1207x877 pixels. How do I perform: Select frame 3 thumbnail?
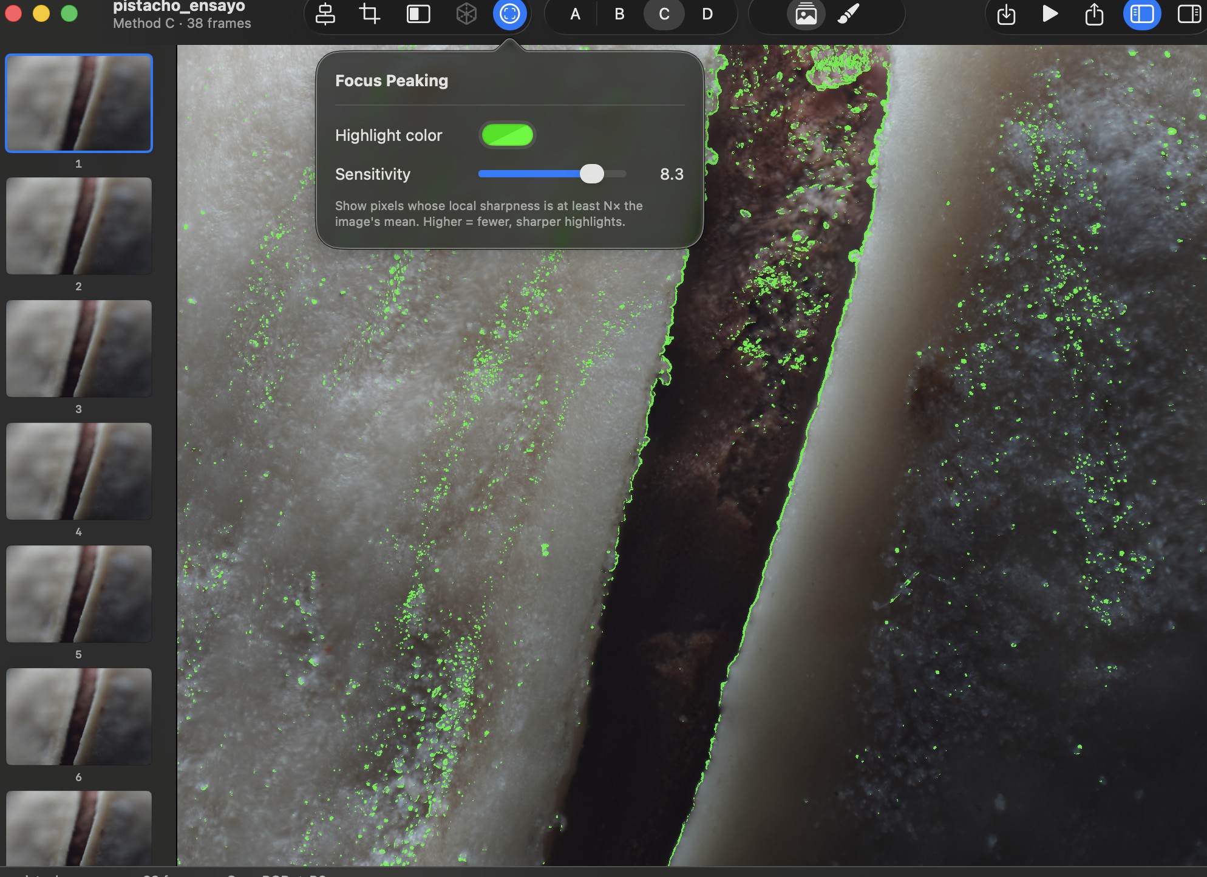[79, 349]
